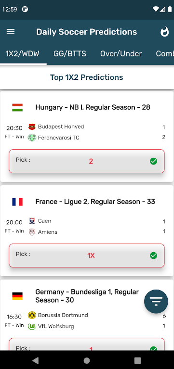Viewport: 174px width, 369px height.
Task: Tap the Caen versus Amiens match row
Action: [x=87, y=227]
